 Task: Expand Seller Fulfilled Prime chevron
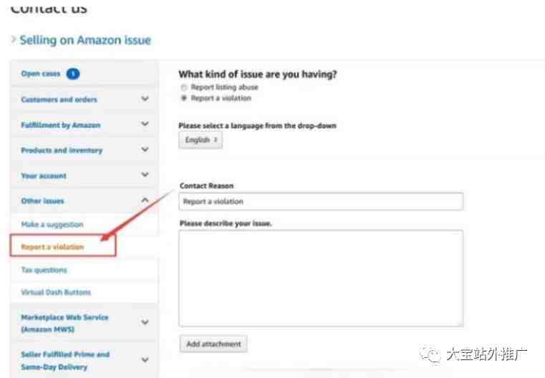(x=145, y=360)
